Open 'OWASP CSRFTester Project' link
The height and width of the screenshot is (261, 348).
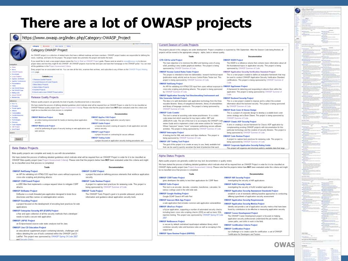[x=172, y=177]
